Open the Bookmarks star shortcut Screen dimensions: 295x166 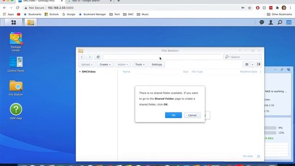coord(33,14)
